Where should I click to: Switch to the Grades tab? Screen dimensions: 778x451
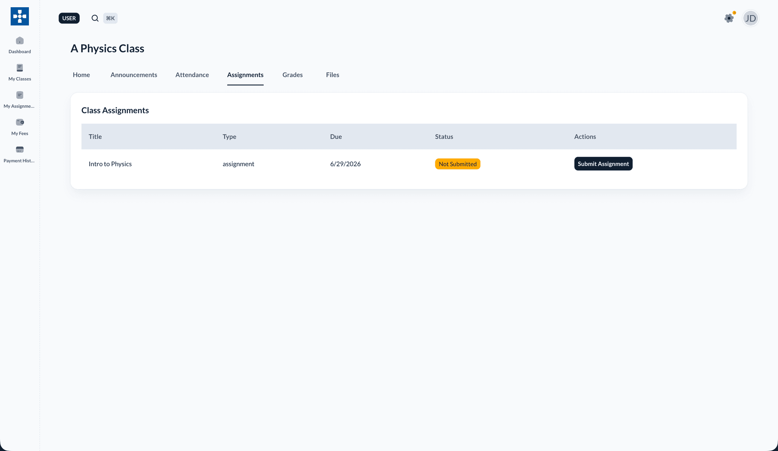point(293,75)
